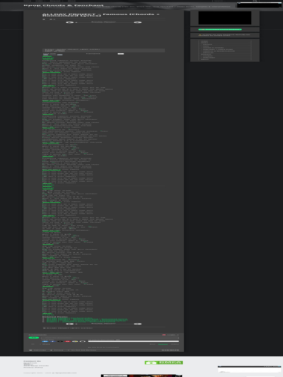
Task: Sort comments by Newest
Action: 163,344
